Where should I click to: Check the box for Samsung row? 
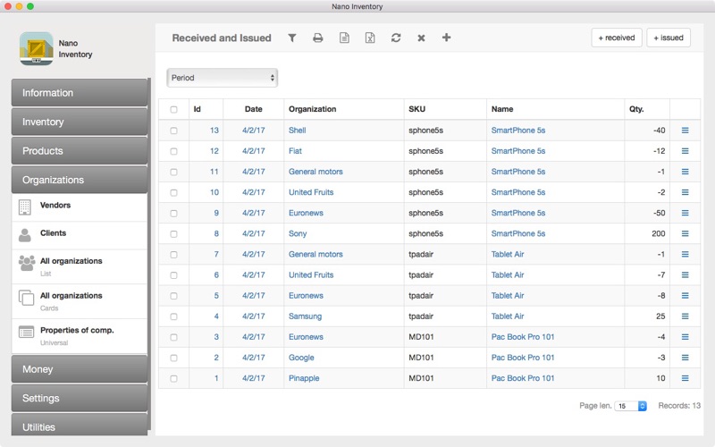tap(173, 316)
